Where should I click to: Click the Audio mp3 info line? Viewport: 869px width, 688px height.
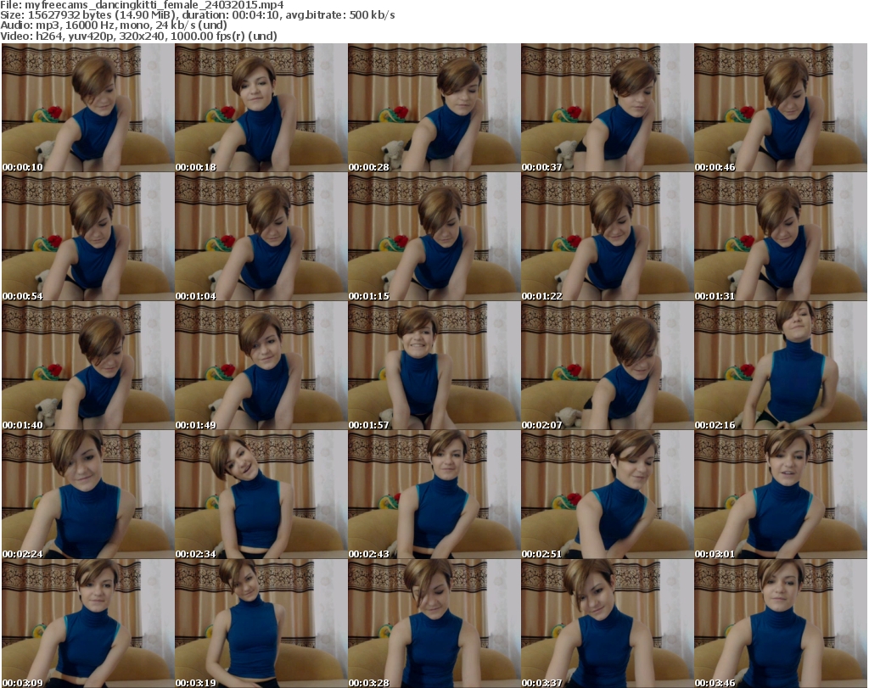click(x=114, y=25)
